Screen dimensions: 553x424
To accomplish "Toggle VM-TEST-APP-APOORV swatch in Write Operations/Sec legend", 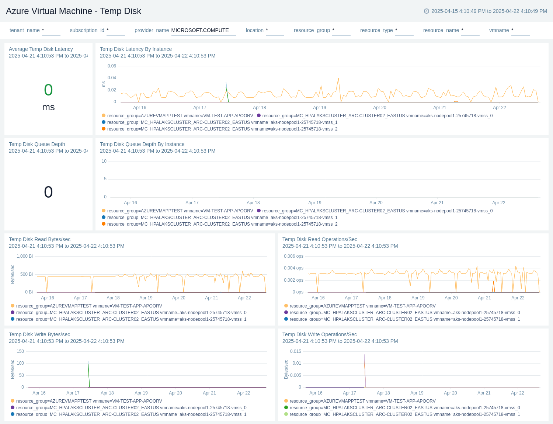I will tap(286, 401).
